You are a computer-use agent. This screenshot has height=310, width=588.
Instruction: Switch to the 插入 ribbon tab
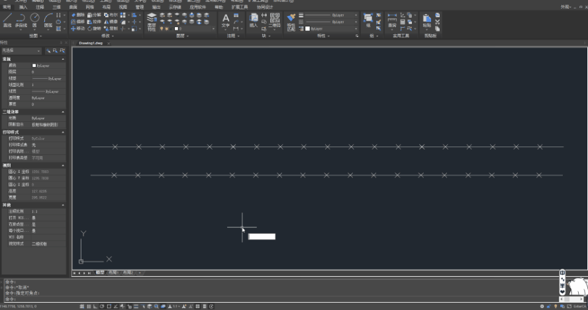tap(23, 7)
